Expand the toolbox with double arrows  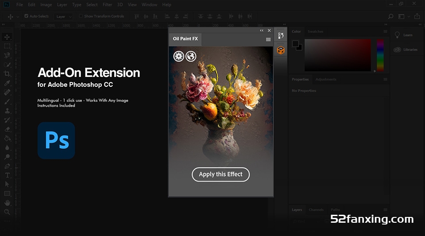click(4, 24)
